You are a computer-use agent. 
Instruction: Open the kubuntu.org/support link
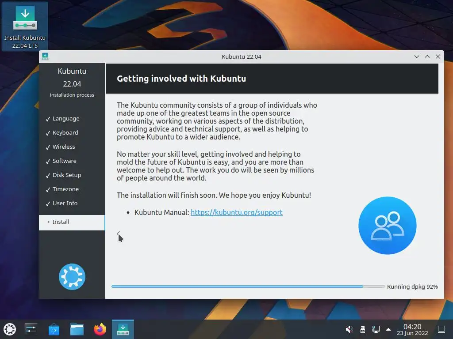click(x=237, y=212)
